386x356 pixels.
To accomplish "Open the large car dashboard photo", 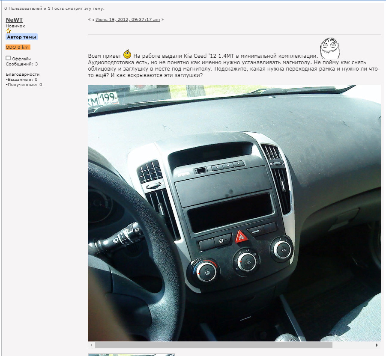I will coord(234,213).
